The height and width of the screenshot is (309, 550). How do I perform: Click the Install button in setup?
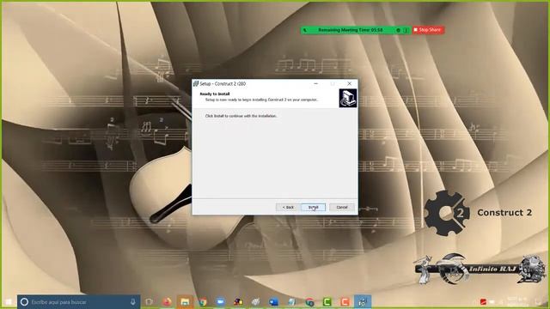click(x=313, y=208)
